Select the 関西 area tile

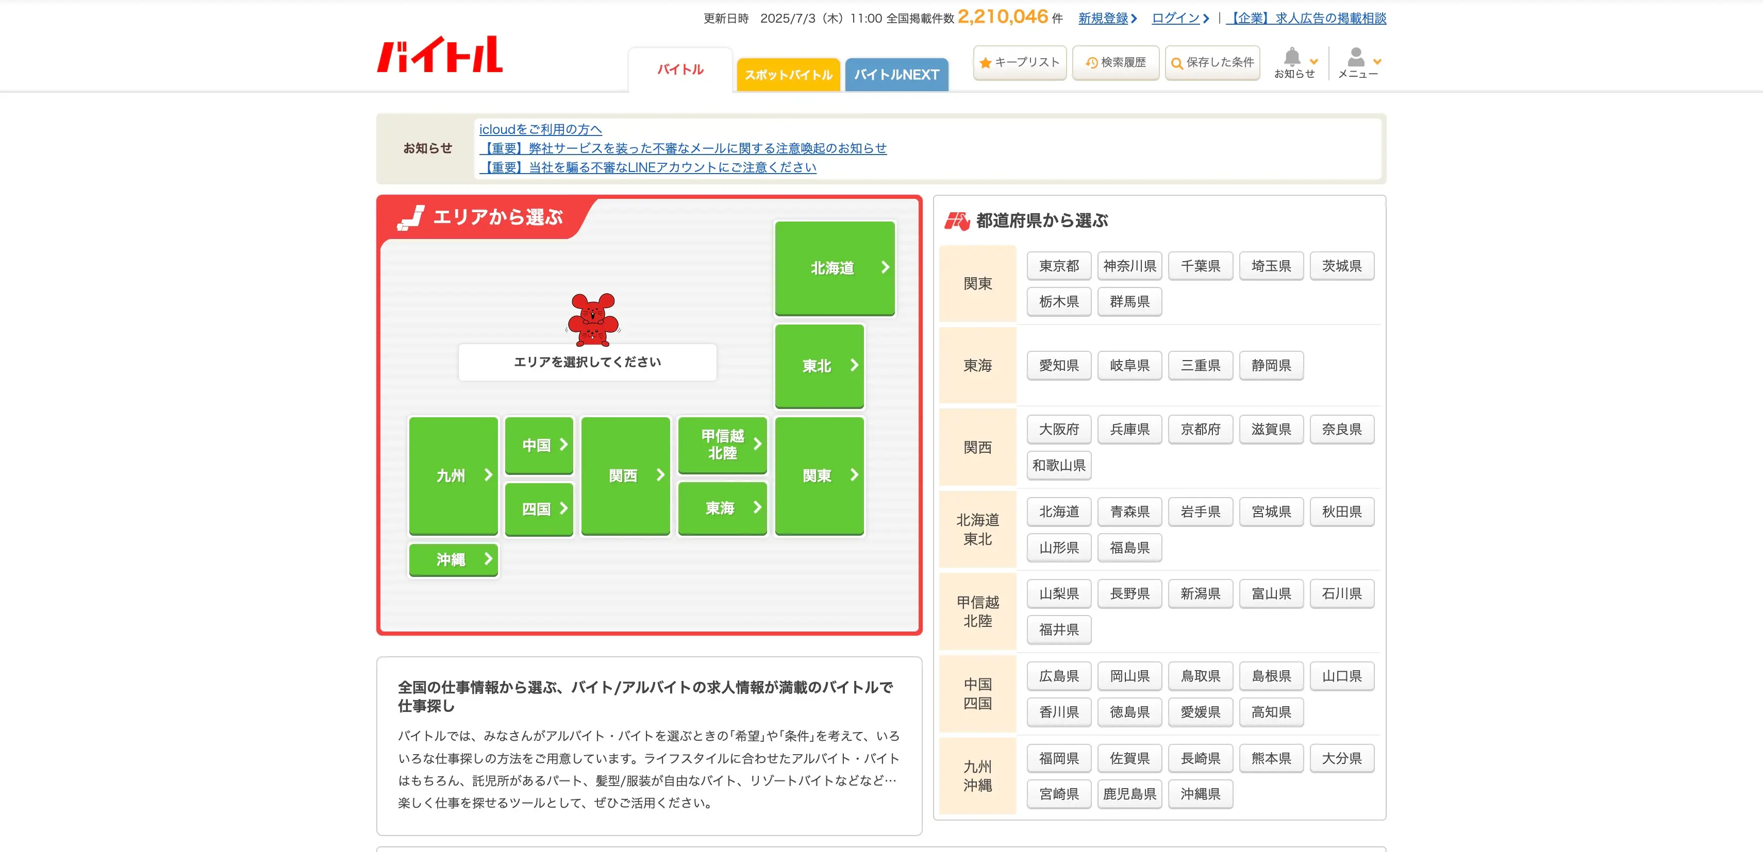click(x=625, y=475)
